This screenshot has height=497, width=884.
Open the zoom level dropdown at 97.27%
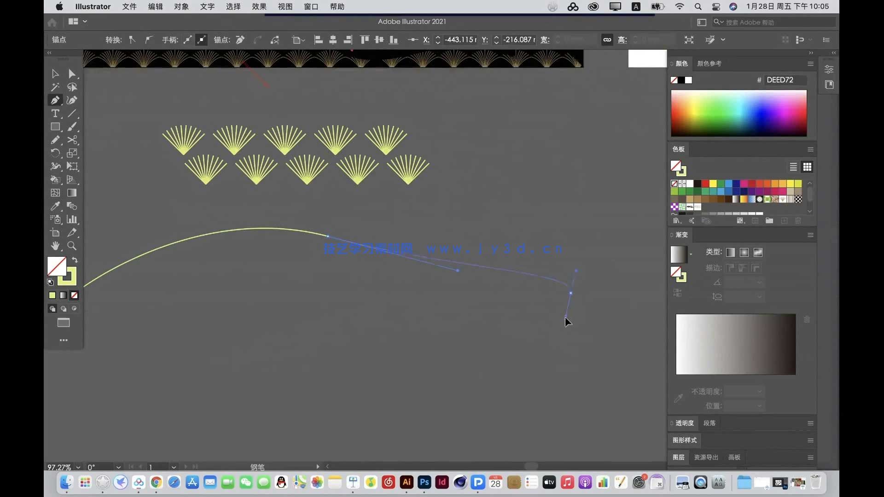[x=78, y=467]
